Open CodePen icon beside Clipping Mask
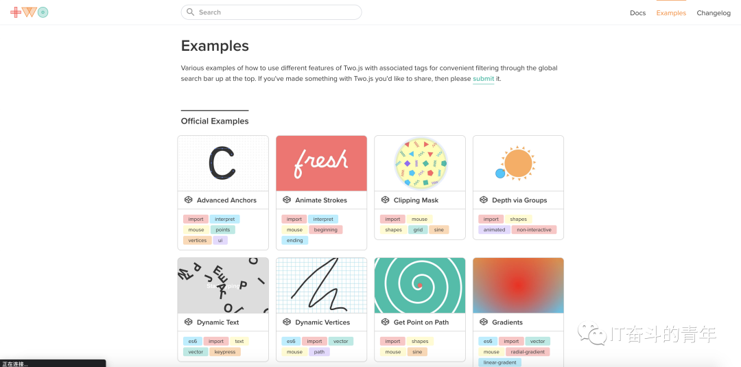 tap(385, 200)
